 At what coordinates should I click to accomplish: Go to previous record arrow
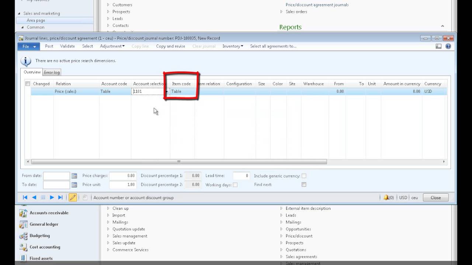(34, 198)
